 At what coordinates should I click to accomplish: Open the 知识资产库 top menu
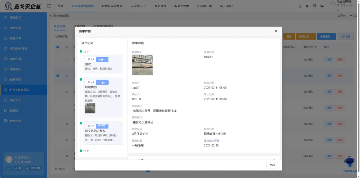tap(204, 6)
